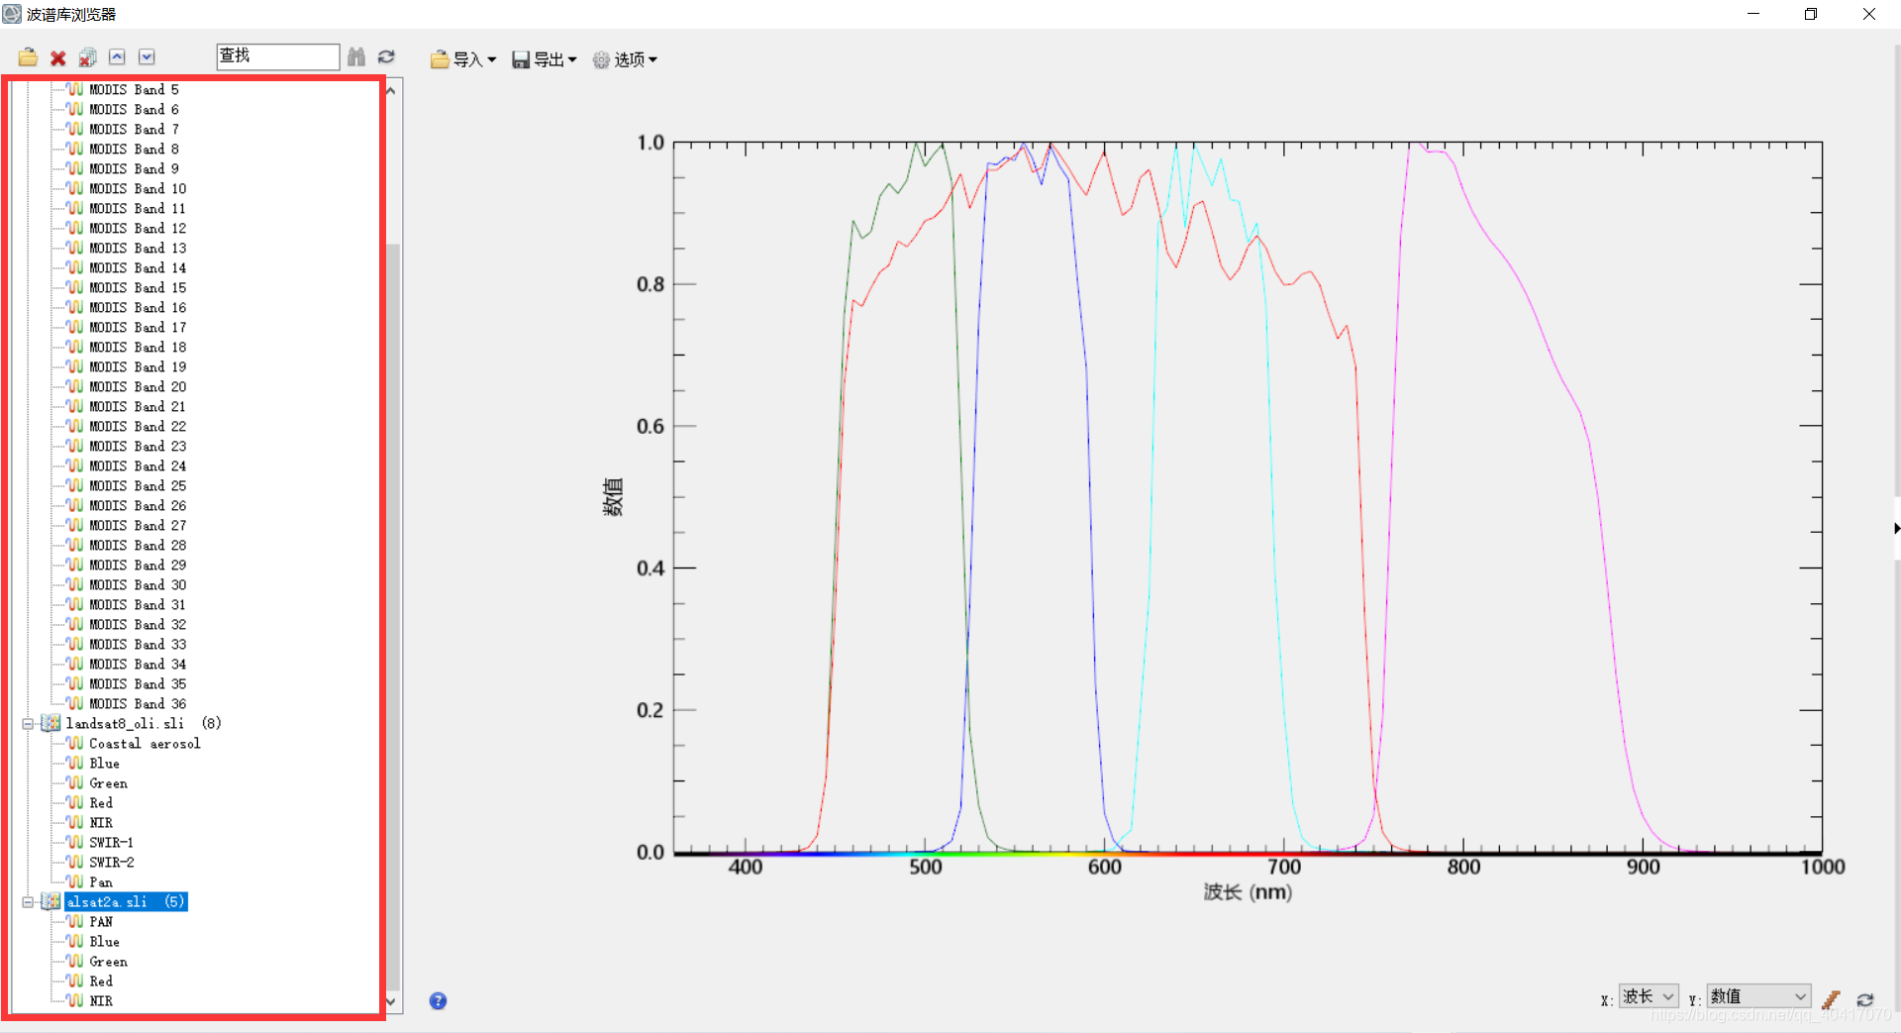Click the stair-step plot style icon
Image resolution: width=1901 pixels, height=1033 pixels.
(1831, 999)
